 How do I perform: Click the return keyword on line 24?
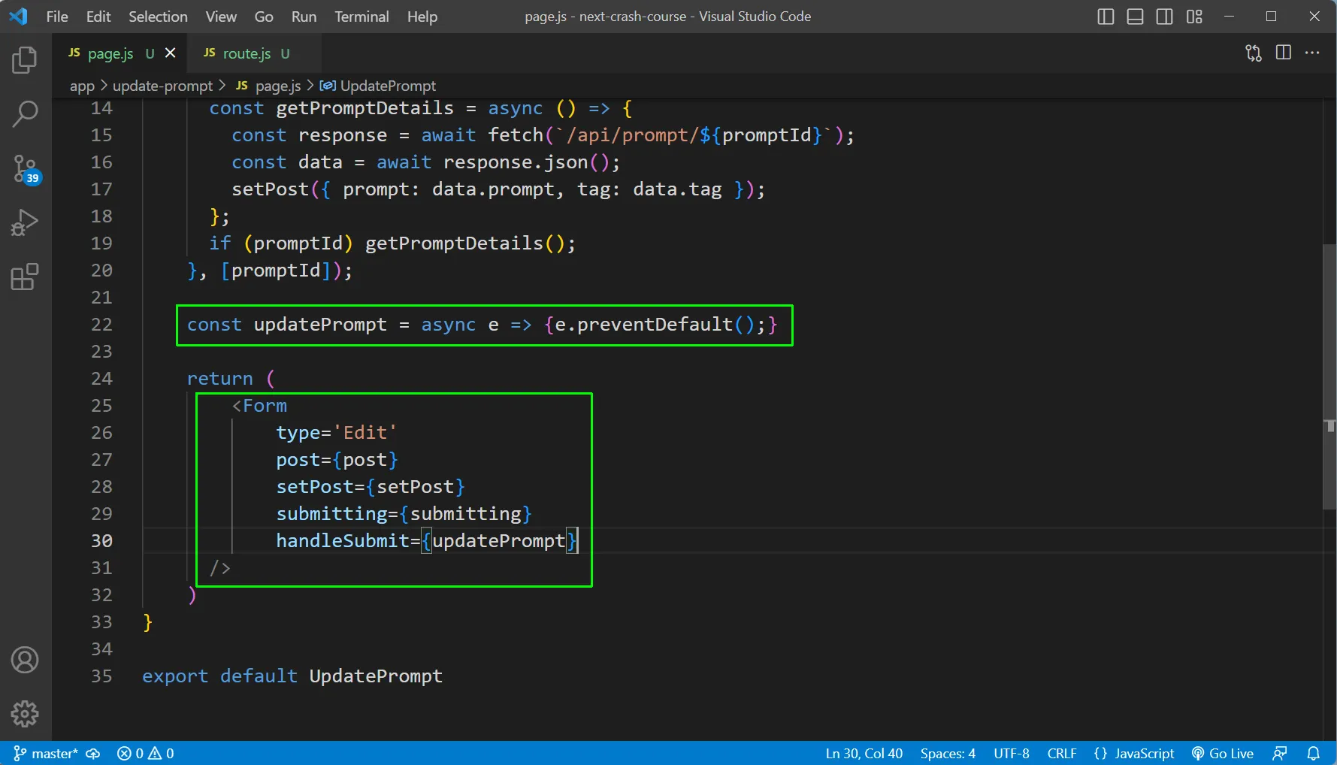pyautogui.click(x=219, y=379)
